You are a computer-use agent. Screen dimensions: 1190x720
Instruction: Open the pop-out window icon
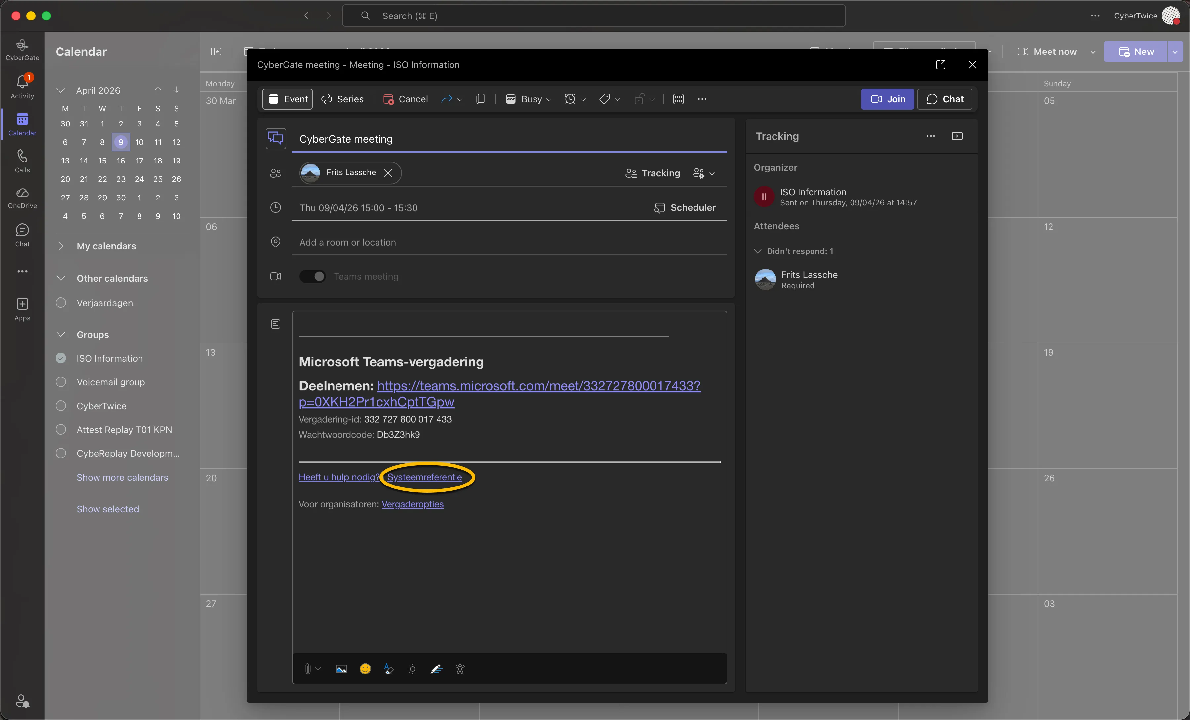click(x=940, y=65)
